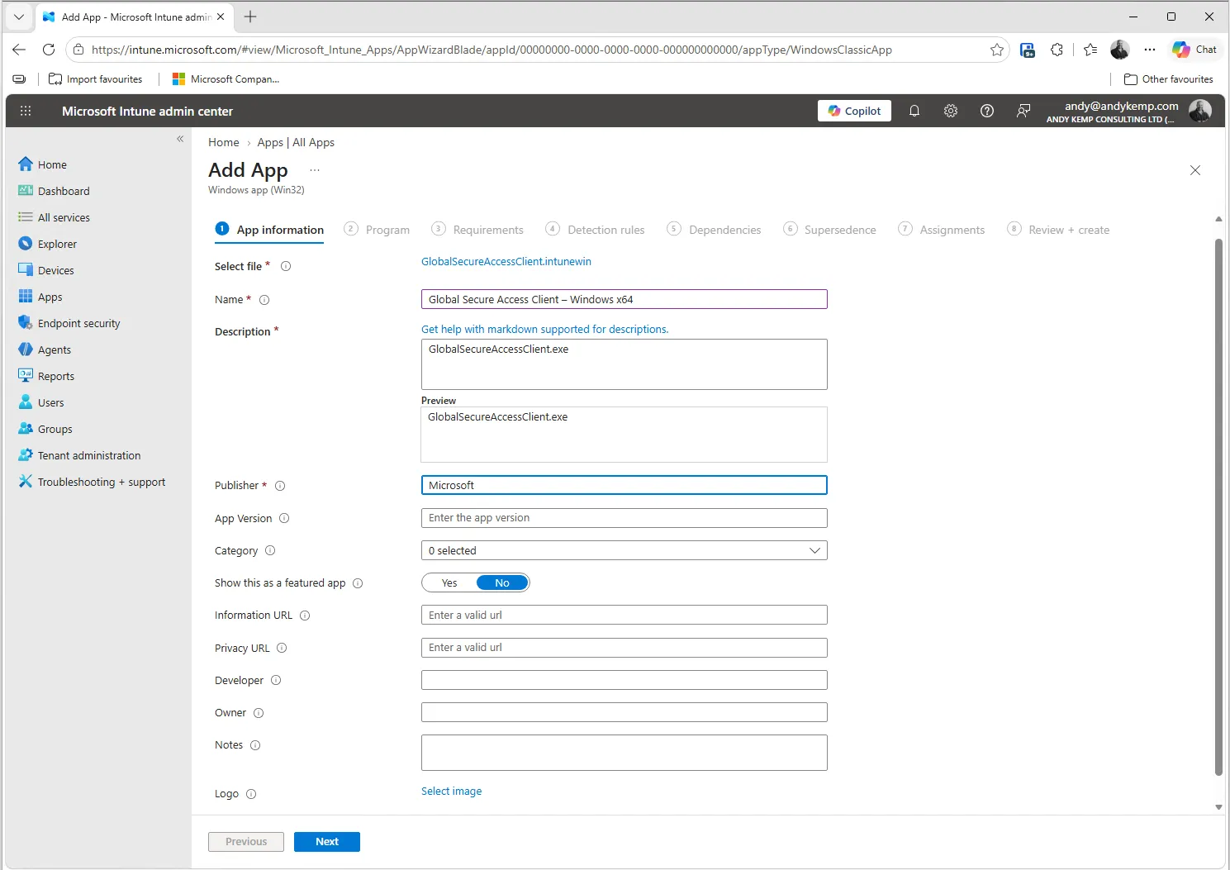Open the Add App ellipsis menu
Image resolution: width=1230 pixels, height=870 pixels.
pyautogui.click(x=315, y=170)
